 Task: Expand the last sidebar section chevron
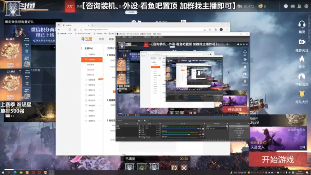(100, 121)
